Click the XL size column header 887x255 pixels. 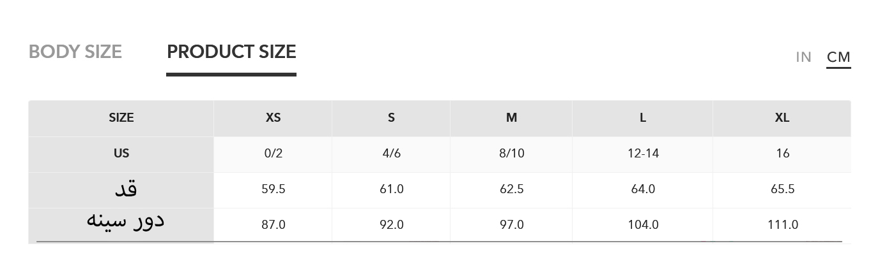tap(782, 118)
